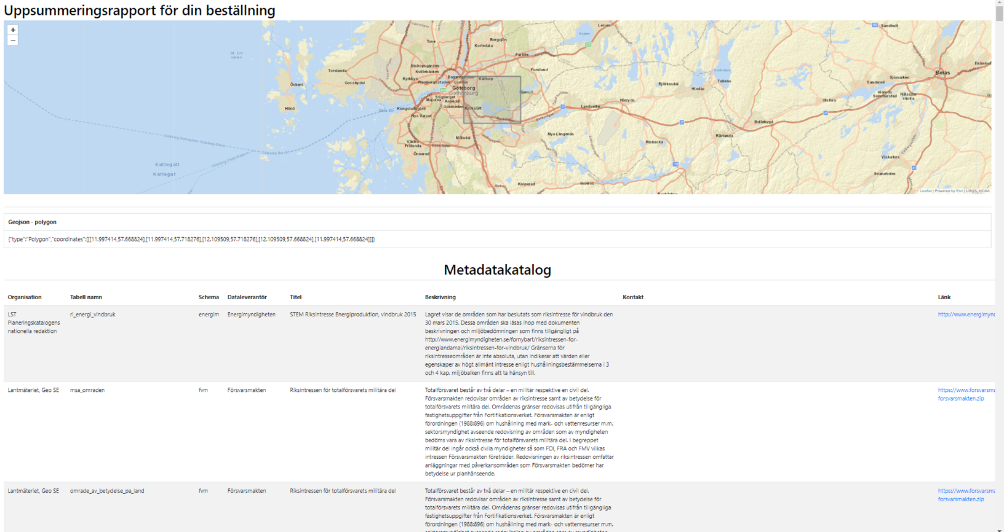Click the page scrollbar's up arrow
The image size is (1004, 532).
point(999,3)
